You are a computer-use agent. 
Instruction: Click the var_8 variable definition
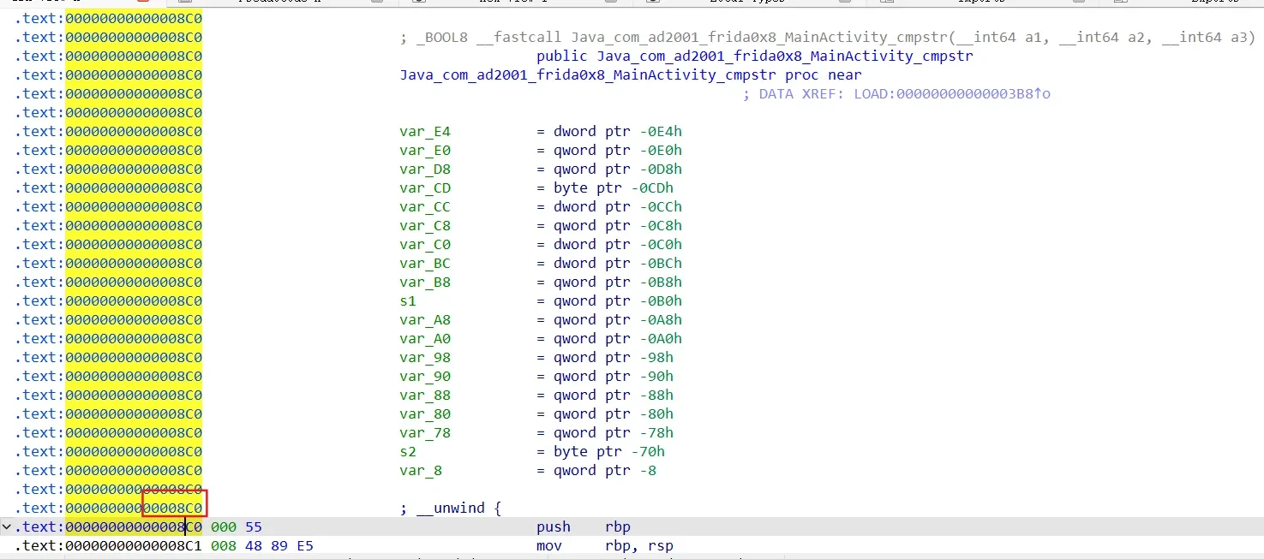point(421,471)
